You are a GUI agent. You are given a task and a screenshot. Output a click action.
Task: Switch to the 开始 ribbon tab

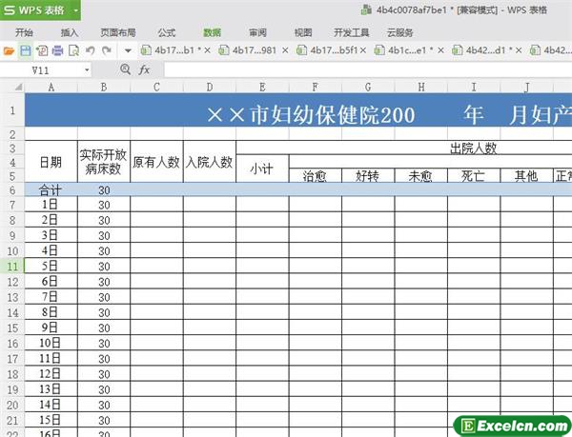click(x=24, y=32)
